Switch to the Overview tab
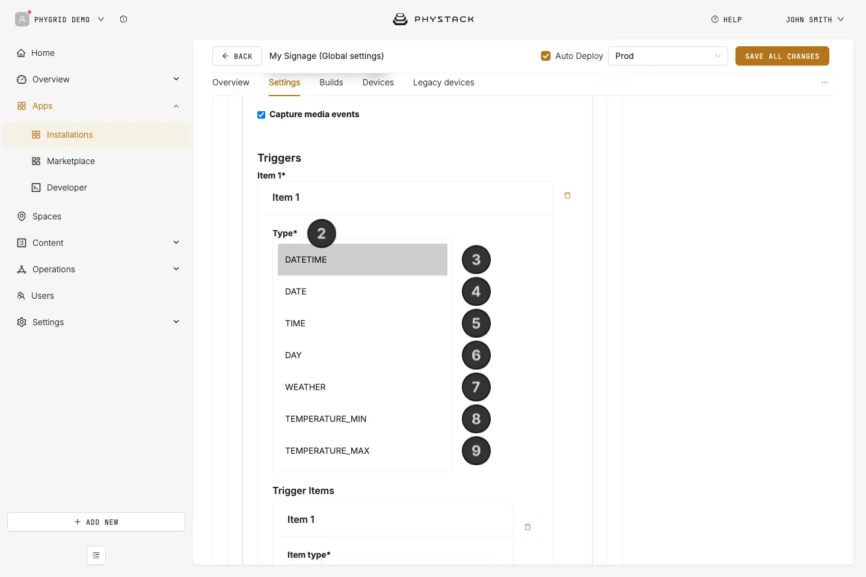This screenshot has width=866, height=577. coord(231,82)
